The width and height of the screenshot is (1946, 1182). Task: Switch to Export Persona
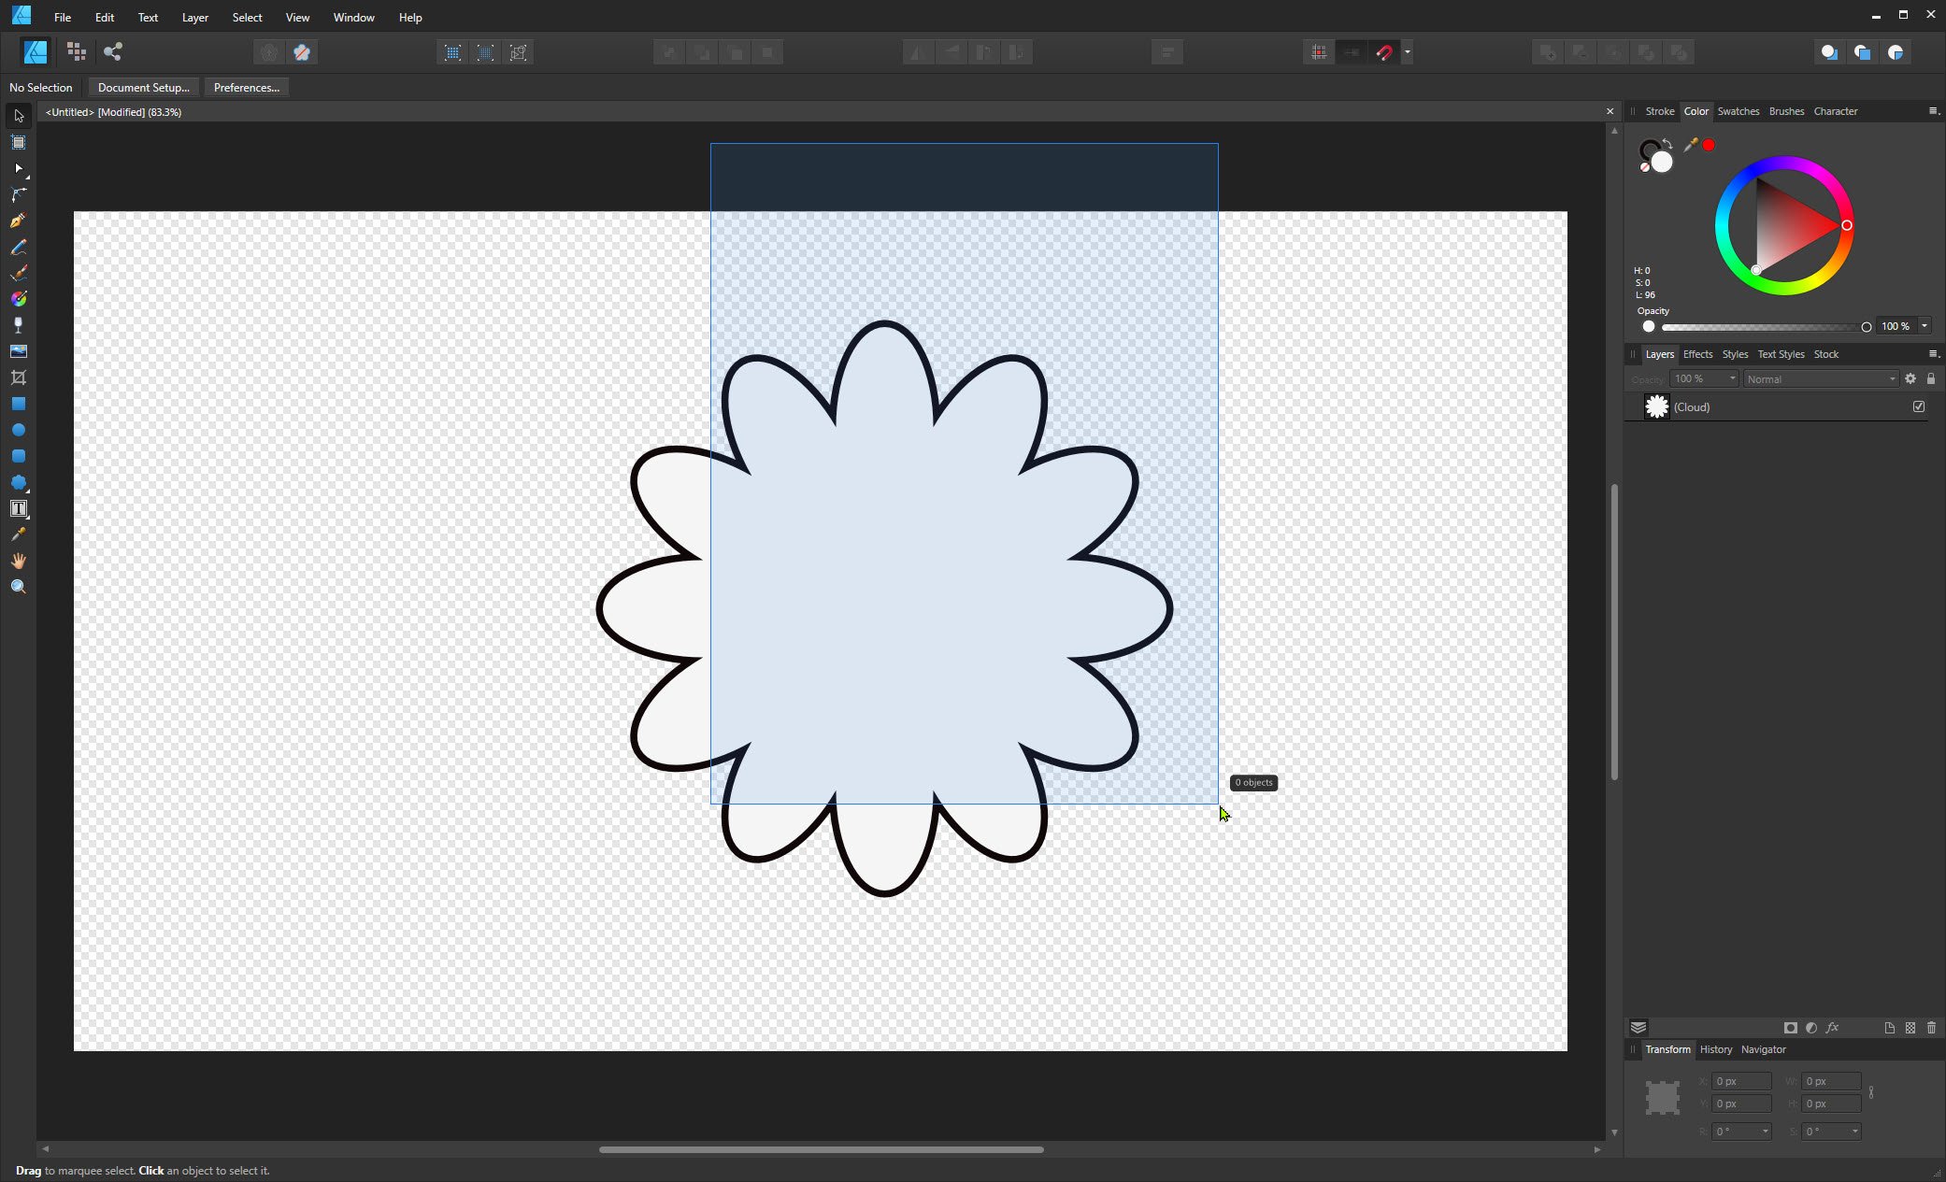point(113,52)
